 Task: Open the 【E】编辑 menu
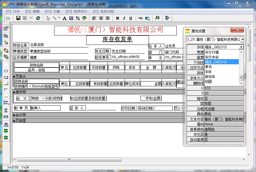pos(32,11)
